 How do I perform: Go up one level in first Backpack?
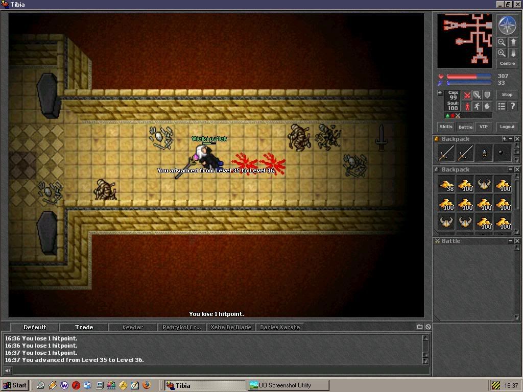(505, 139)
